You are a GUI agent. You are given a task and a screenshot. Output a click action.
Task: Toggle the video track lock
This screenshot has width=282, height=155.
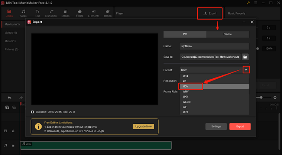(13, 131)
